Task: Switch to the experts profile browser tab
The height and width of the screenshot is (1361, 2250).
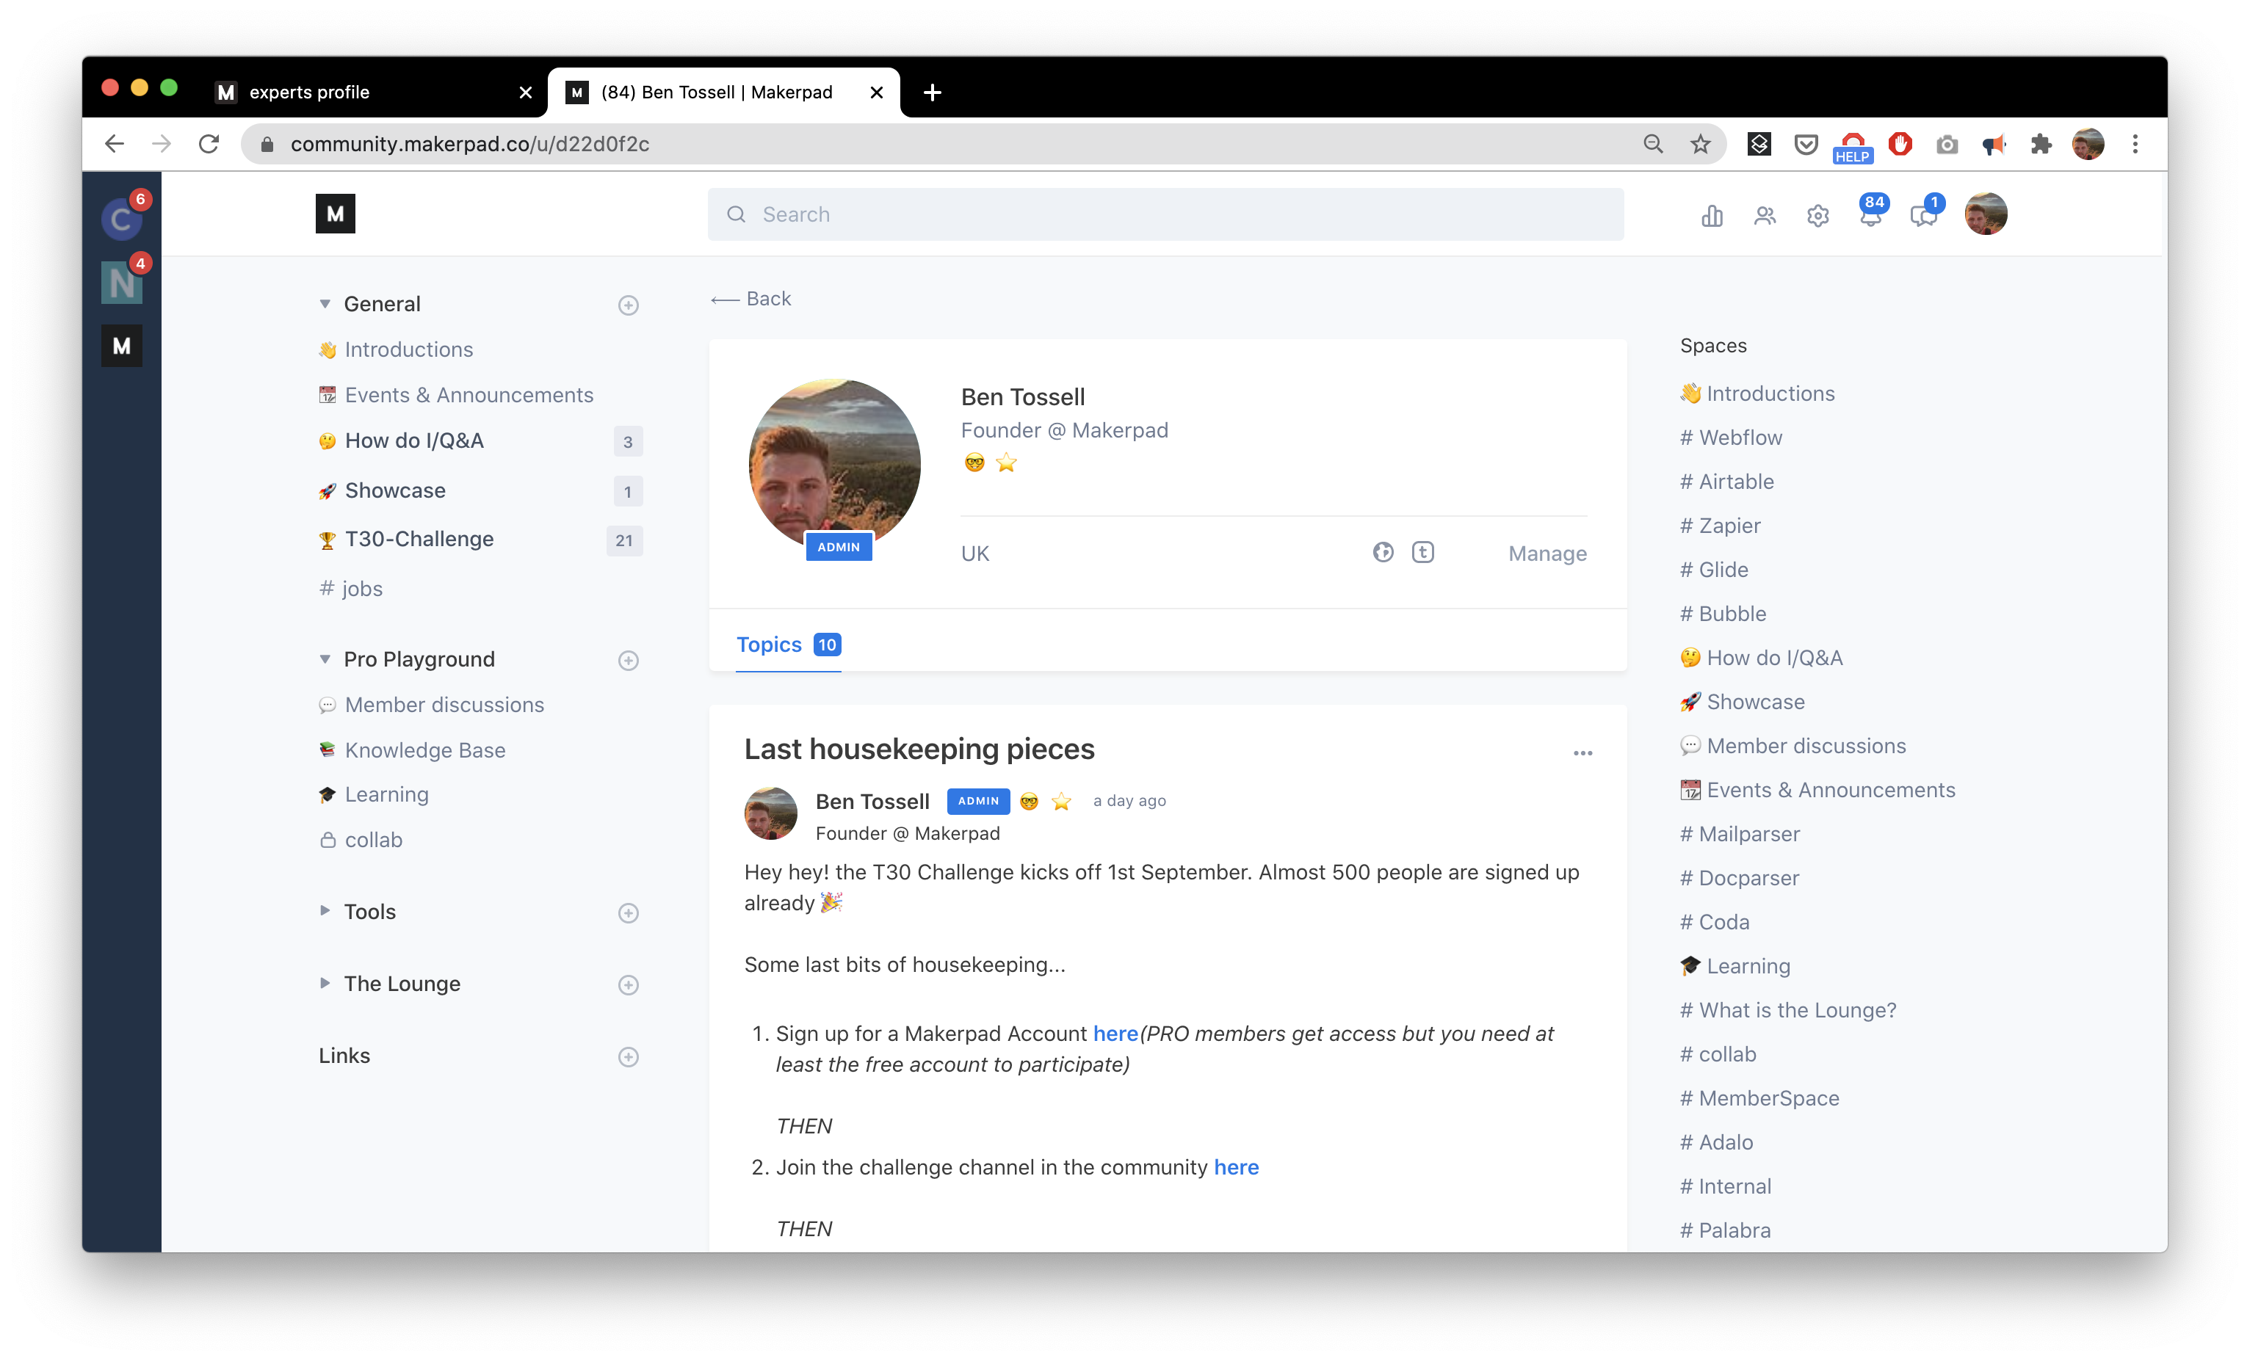Action: (372, 92)
